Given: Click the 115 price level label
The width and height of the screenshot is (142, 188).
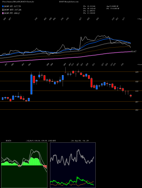Looking at the screenshot, I should tap(137, 91).
